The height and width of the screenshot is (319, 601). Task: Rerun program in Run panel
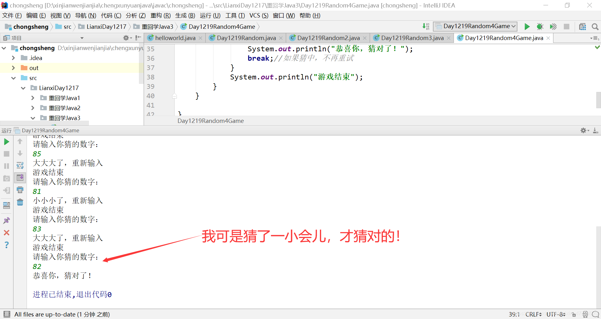6,142
